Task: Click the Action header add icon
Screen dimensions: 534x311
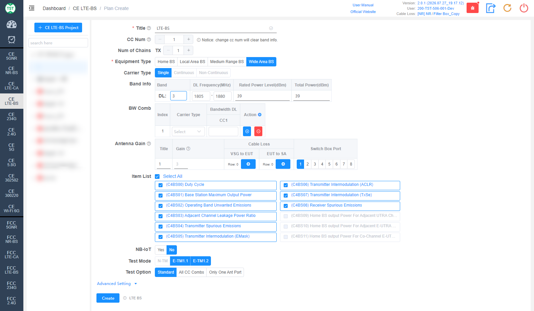Action: [260, 115]
